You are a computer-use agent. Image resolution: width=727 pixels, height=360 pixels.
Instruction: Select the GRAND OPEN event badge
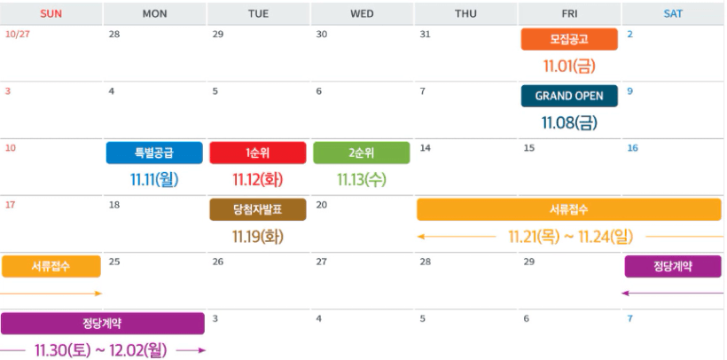coord(568,96)
